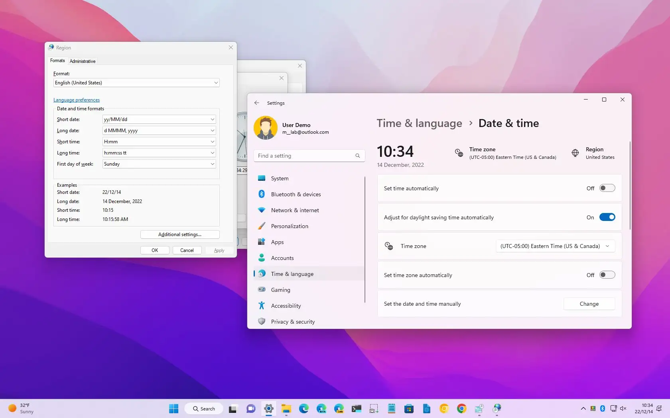
Task: Switch to the Administrative tab
Action: tap(82, 61)
